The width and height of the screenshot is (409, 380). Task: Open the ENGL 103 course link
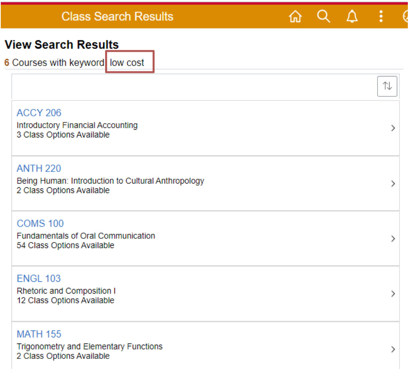[x=38, y=279]
